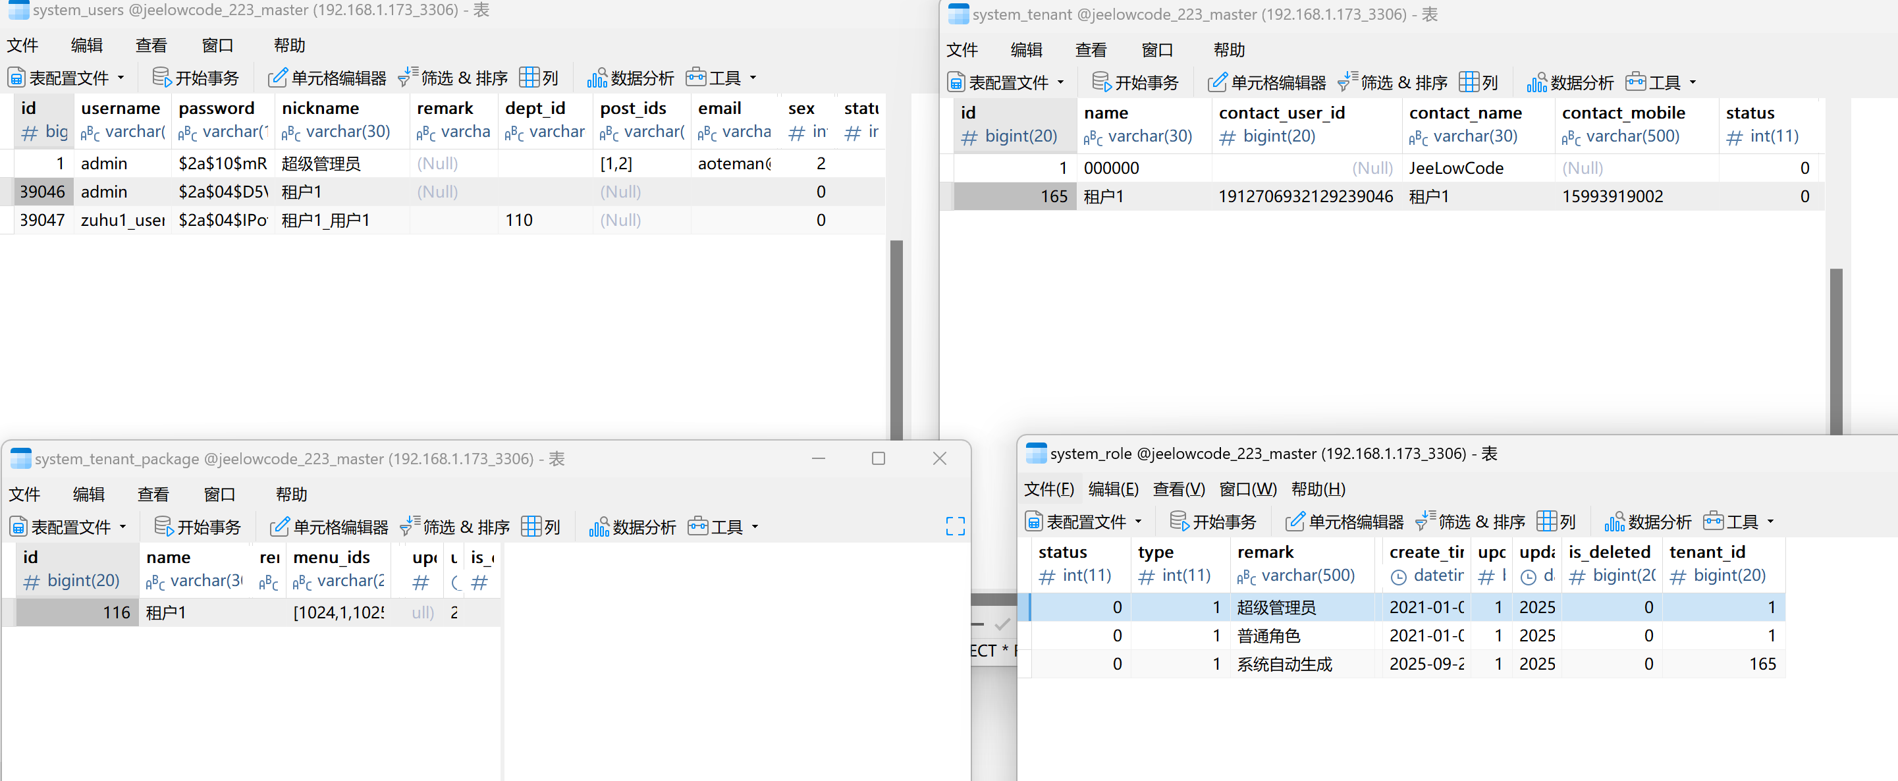Viewport: 1898px width, 781px height.
Task: Expand 工具 dropdown arrow in system_role window
Action: 1770,522
